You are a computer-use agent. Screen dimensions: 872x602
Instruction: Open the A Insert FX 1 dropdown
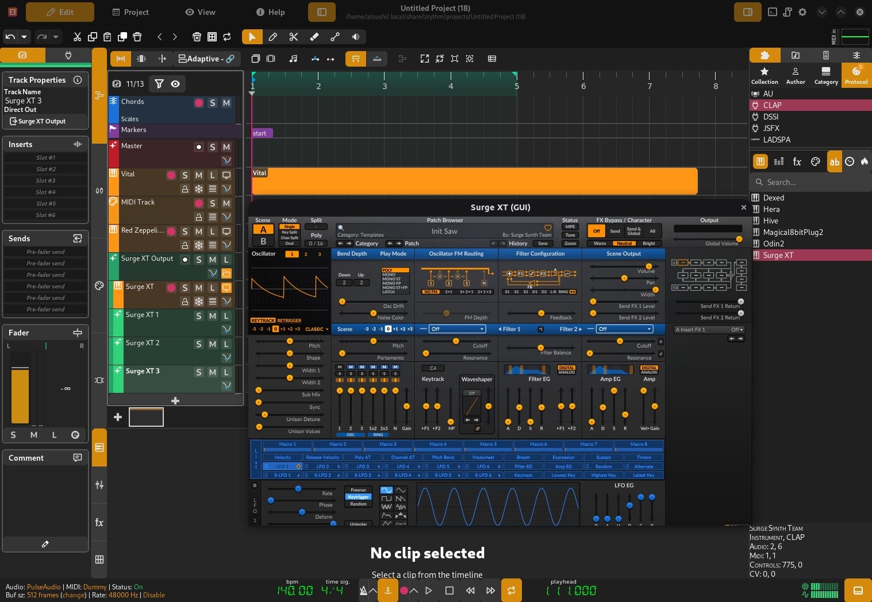coord(709,330)
